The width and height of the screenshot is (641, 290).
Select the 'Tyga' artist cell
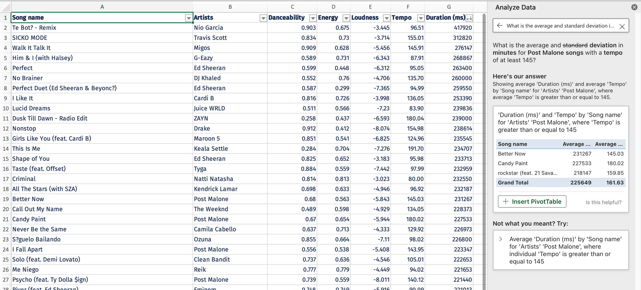230,169
